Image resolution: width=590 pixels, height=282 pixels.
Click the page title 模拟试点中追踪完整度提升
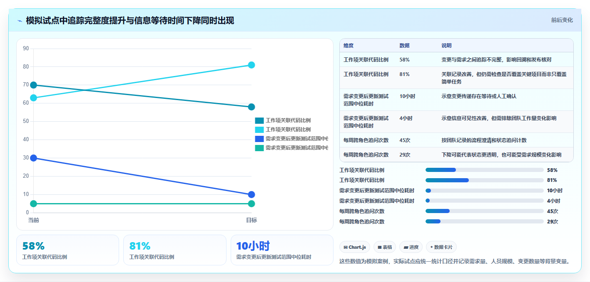tap(130, 21)
